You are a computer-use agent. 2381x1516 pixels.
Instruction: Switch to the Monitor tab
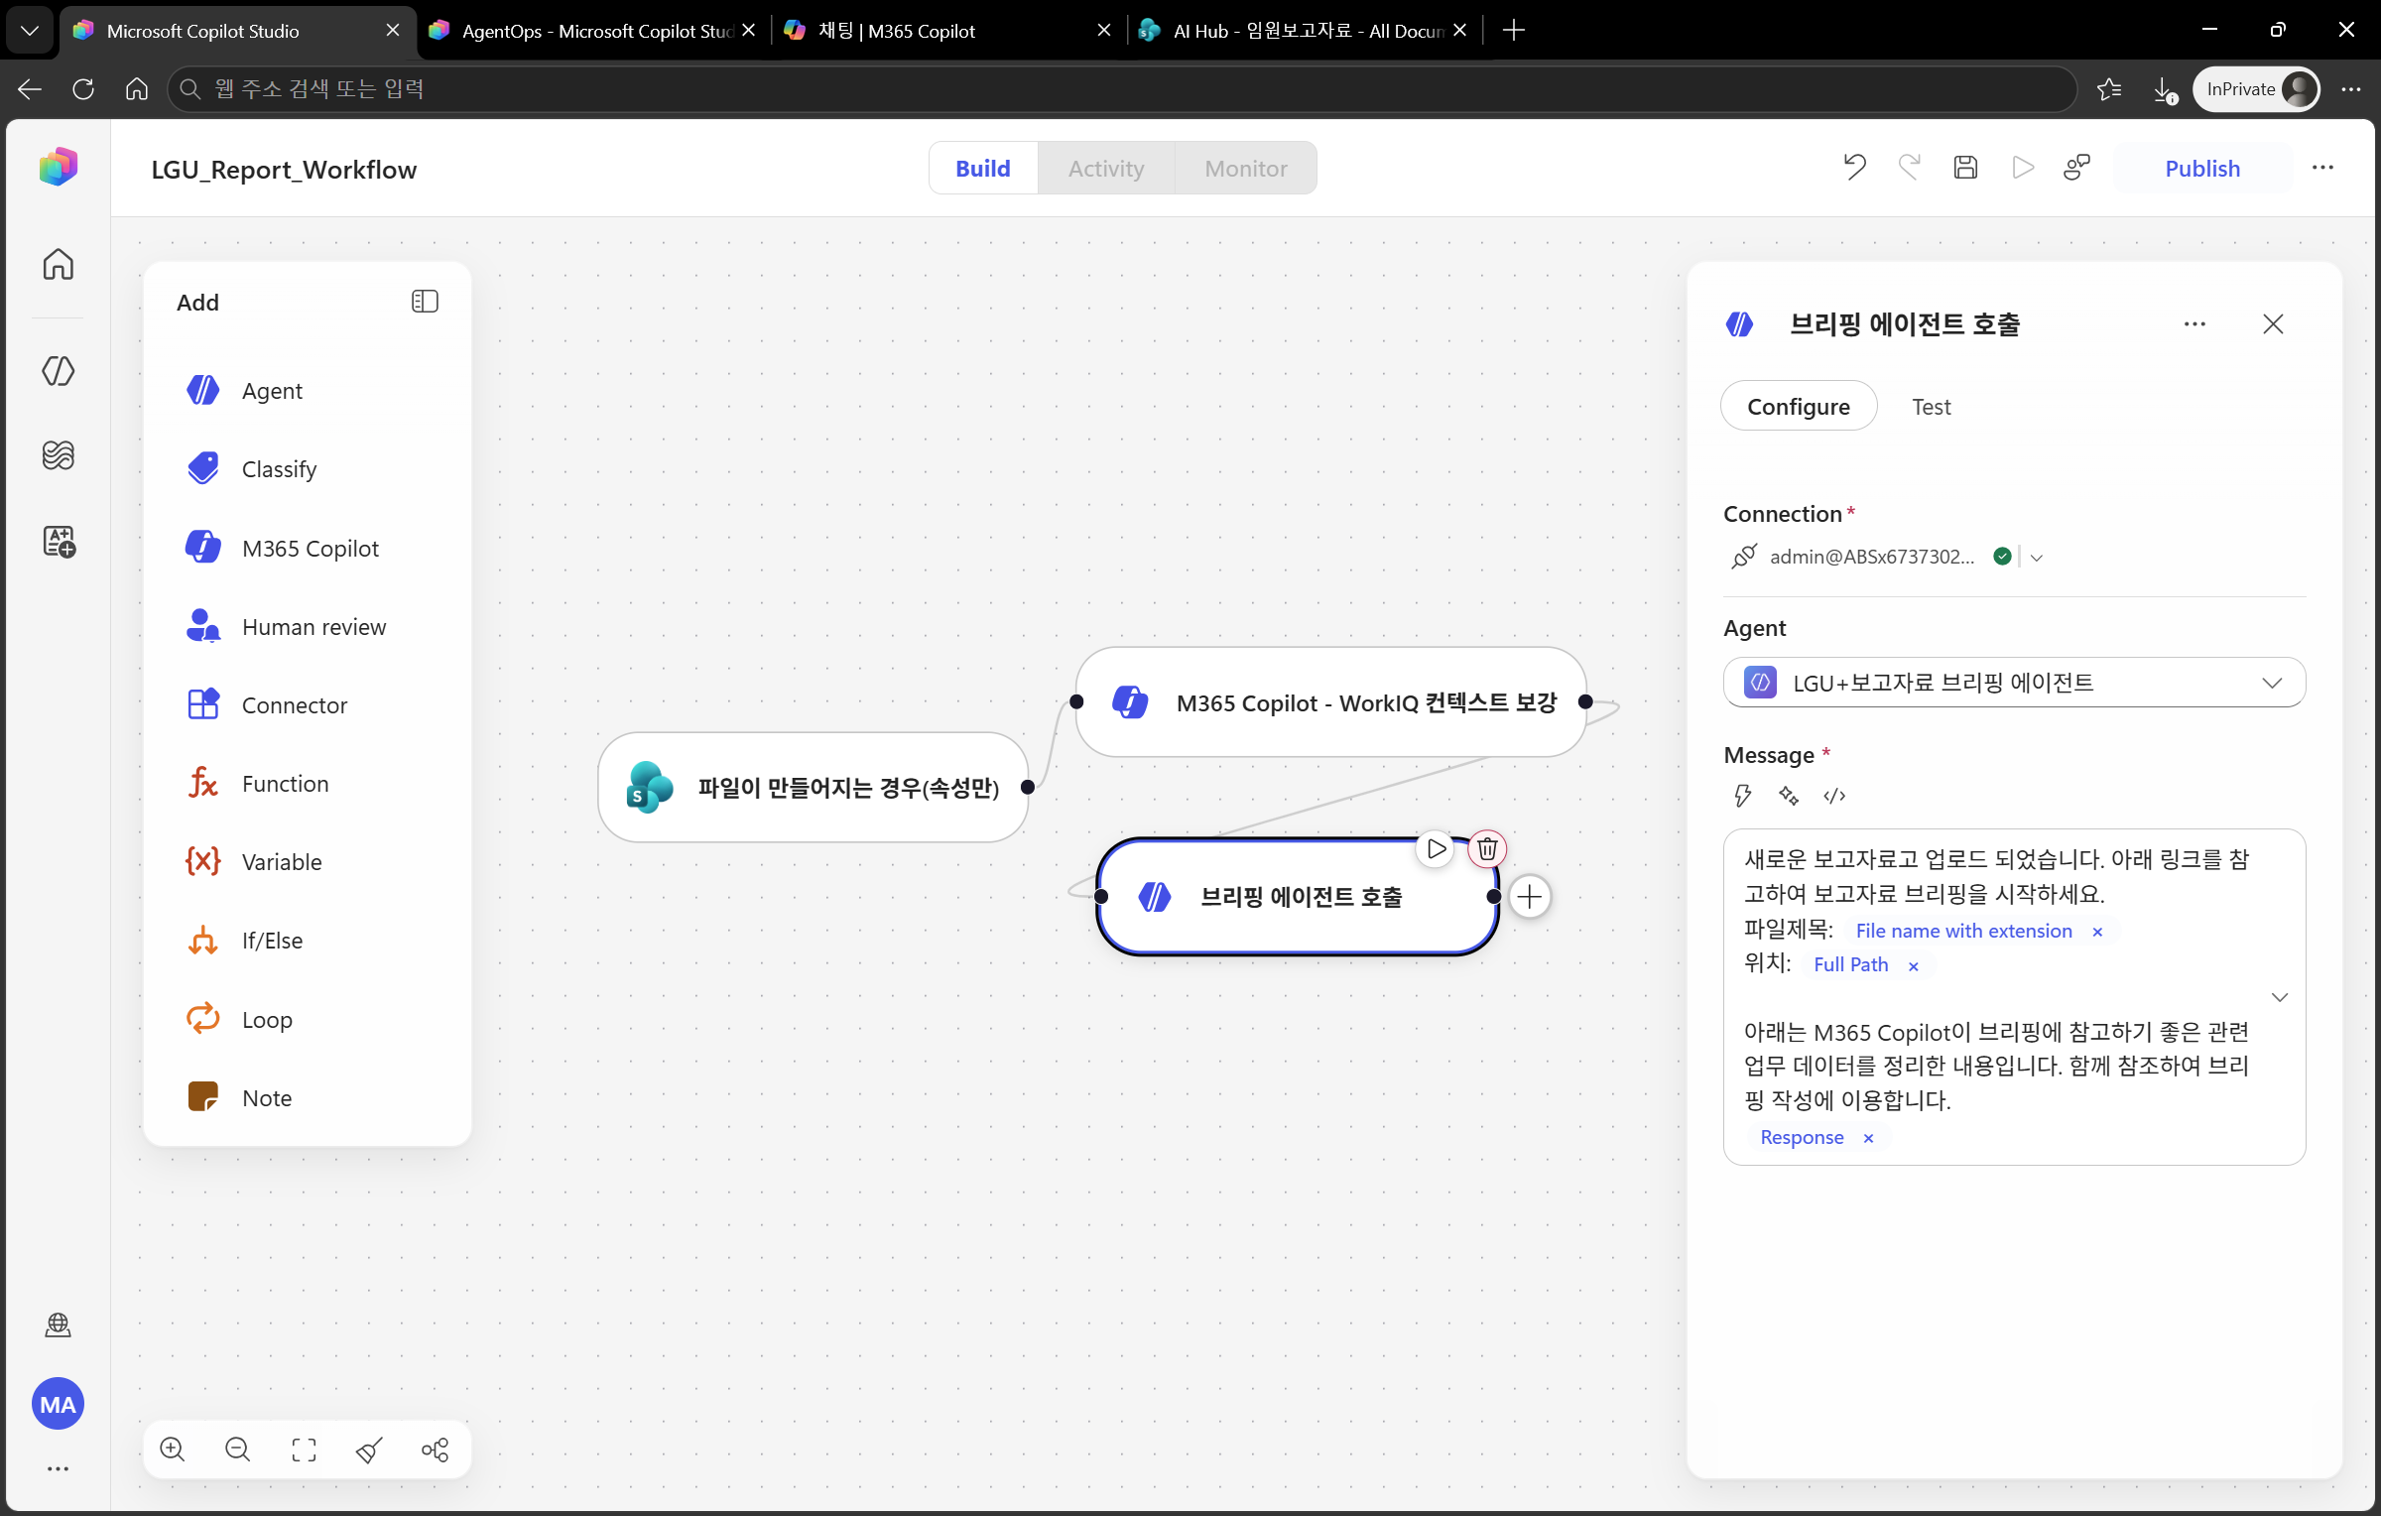[1246, 169]
